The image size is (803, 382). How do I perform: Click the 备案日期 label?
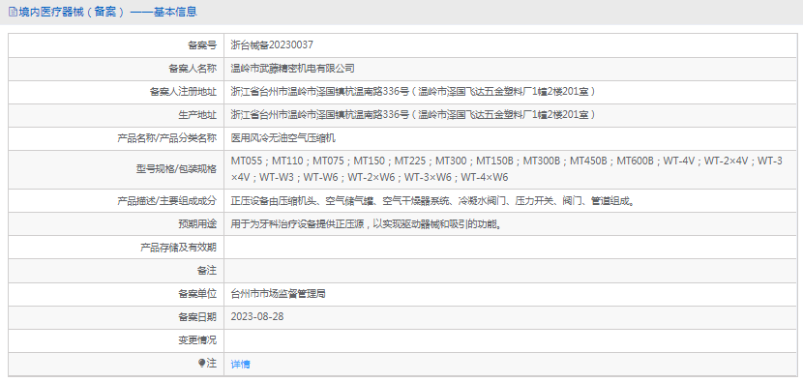point(197,316)
